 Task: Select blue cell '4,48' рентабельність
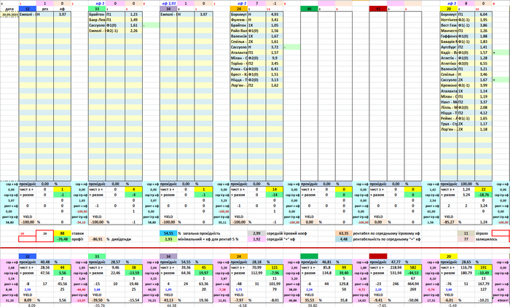click(343, 239)
